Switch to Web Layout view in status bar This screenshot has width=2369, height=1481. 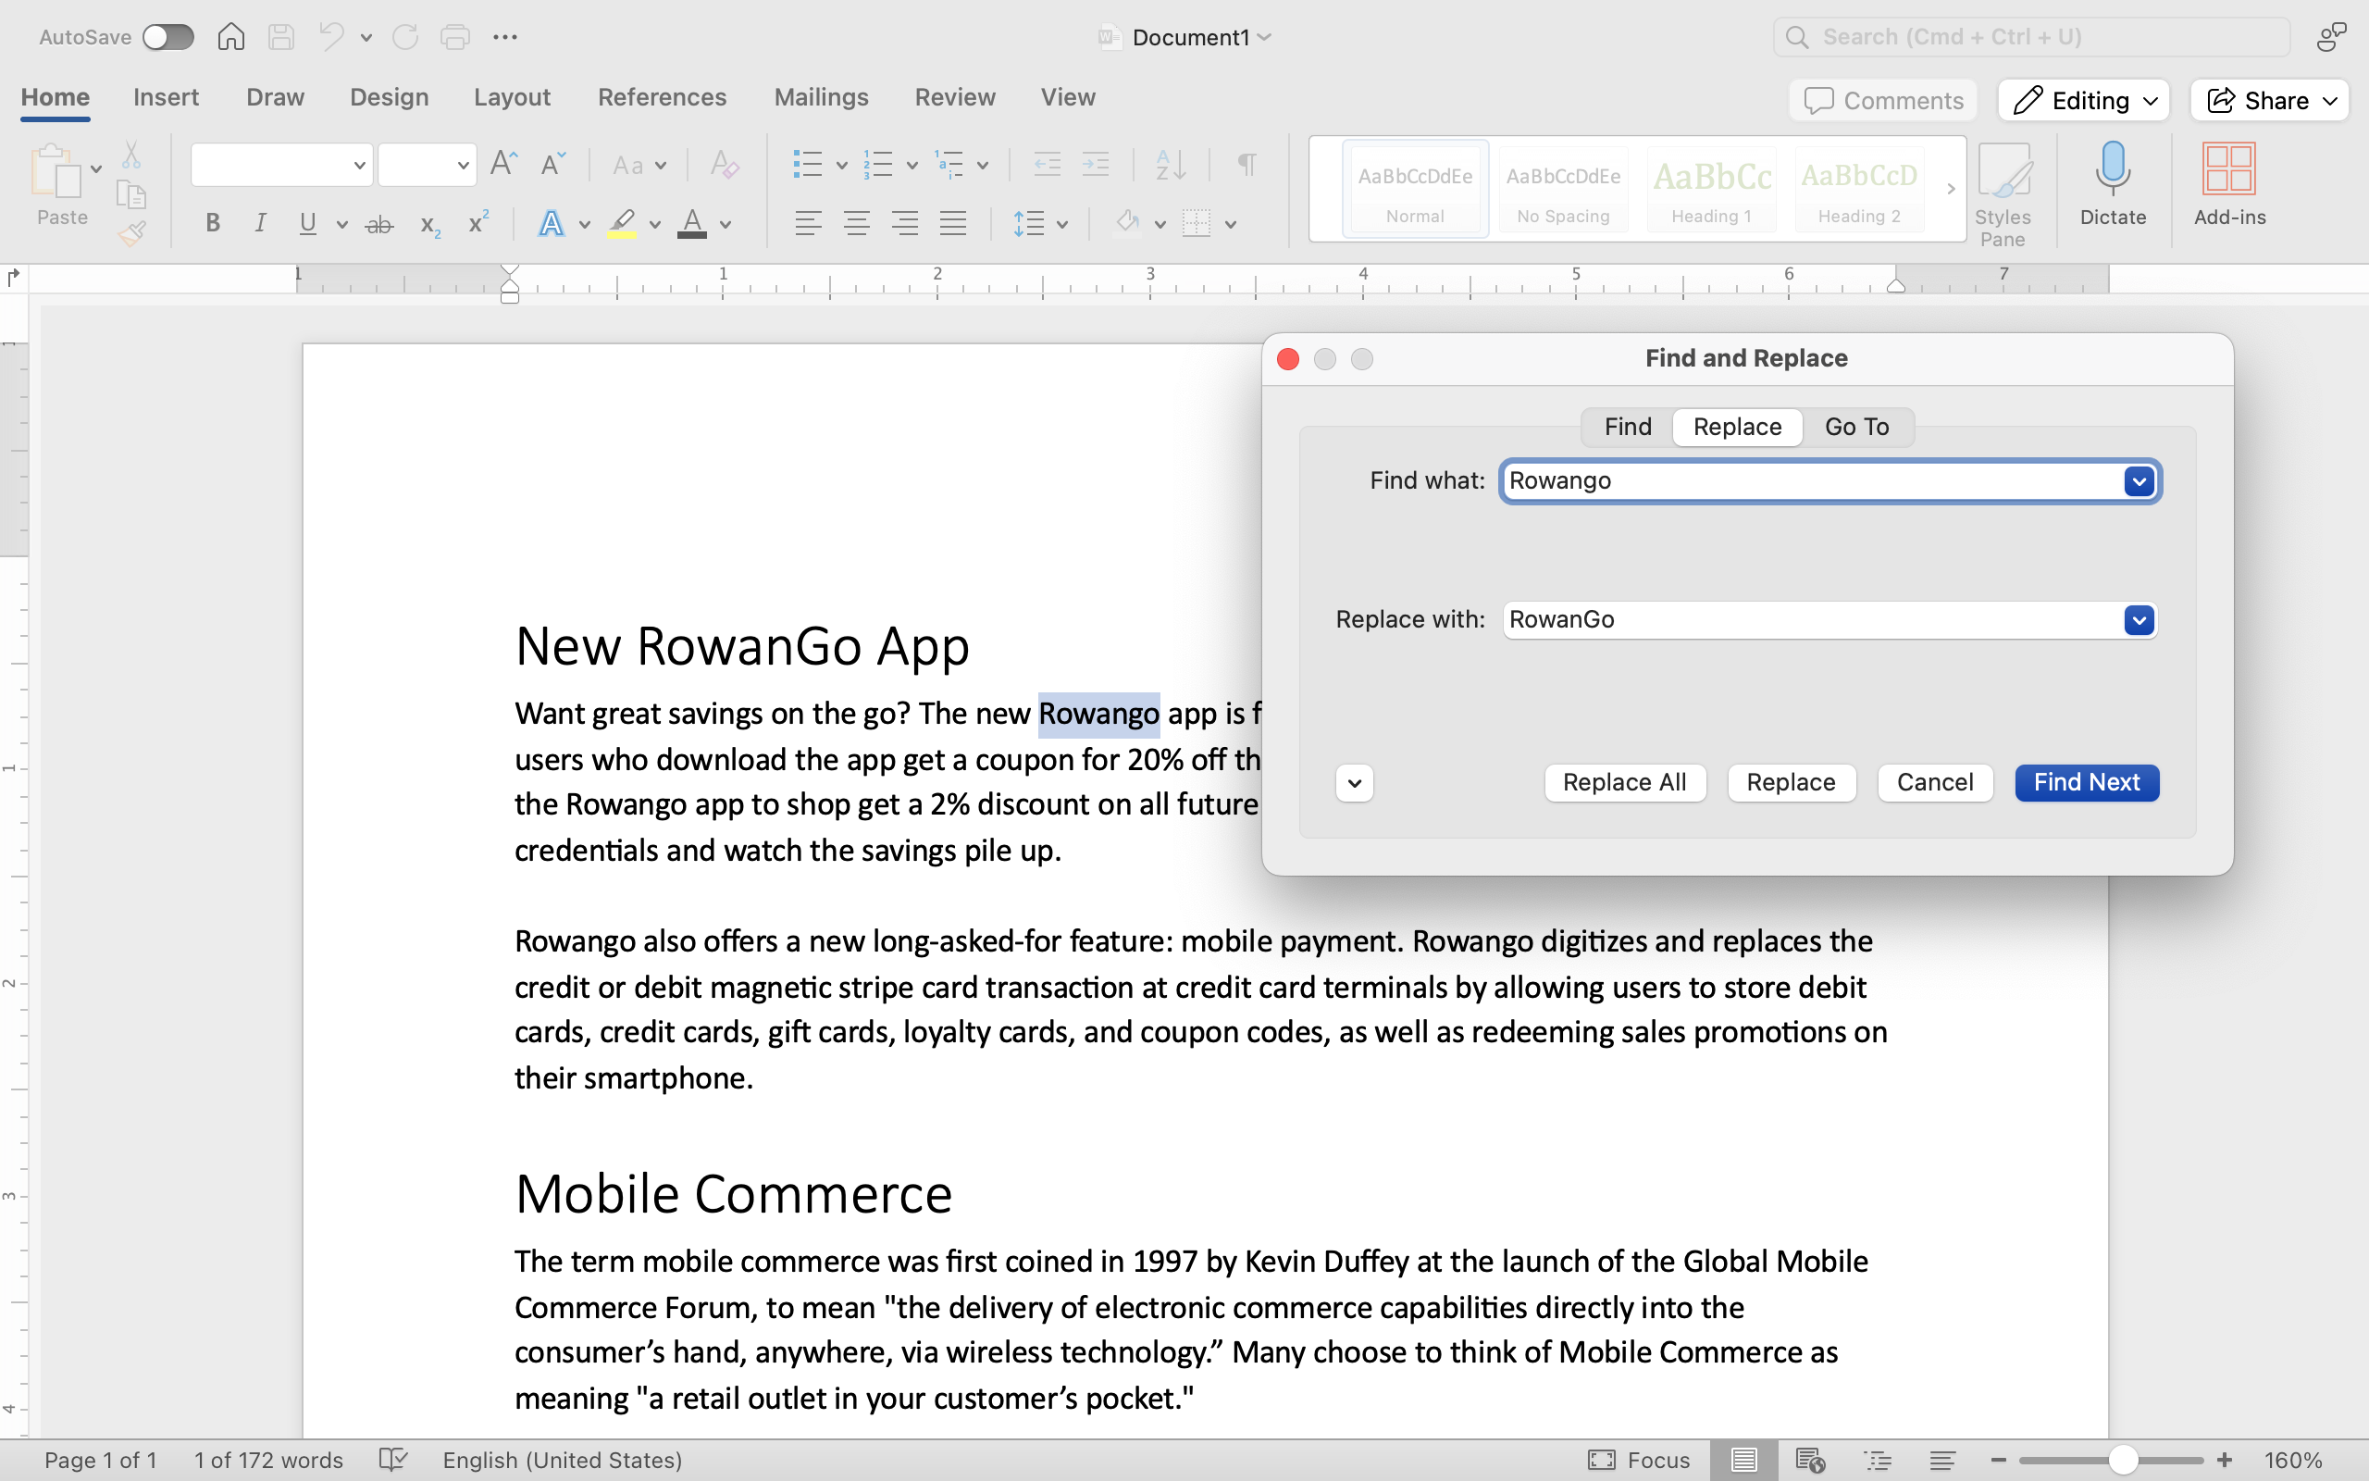[x=1810, y=1460]
